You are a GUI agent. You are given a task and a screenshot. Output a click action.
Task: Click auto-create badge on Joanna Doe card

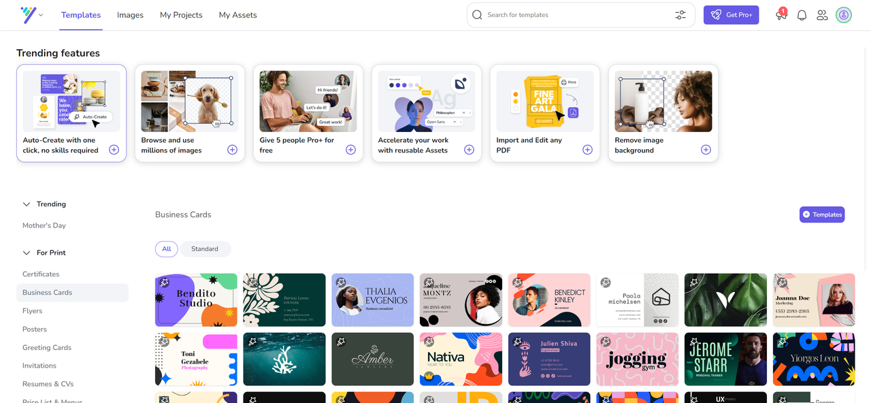[x=782, y=283]
